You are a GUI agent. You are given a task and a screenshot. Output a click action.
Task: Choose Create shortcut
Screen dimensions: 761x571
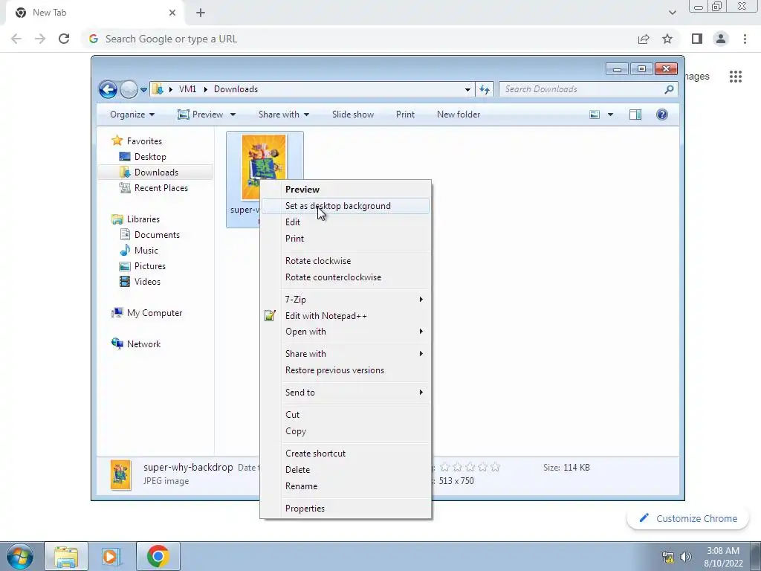[346, 454]
